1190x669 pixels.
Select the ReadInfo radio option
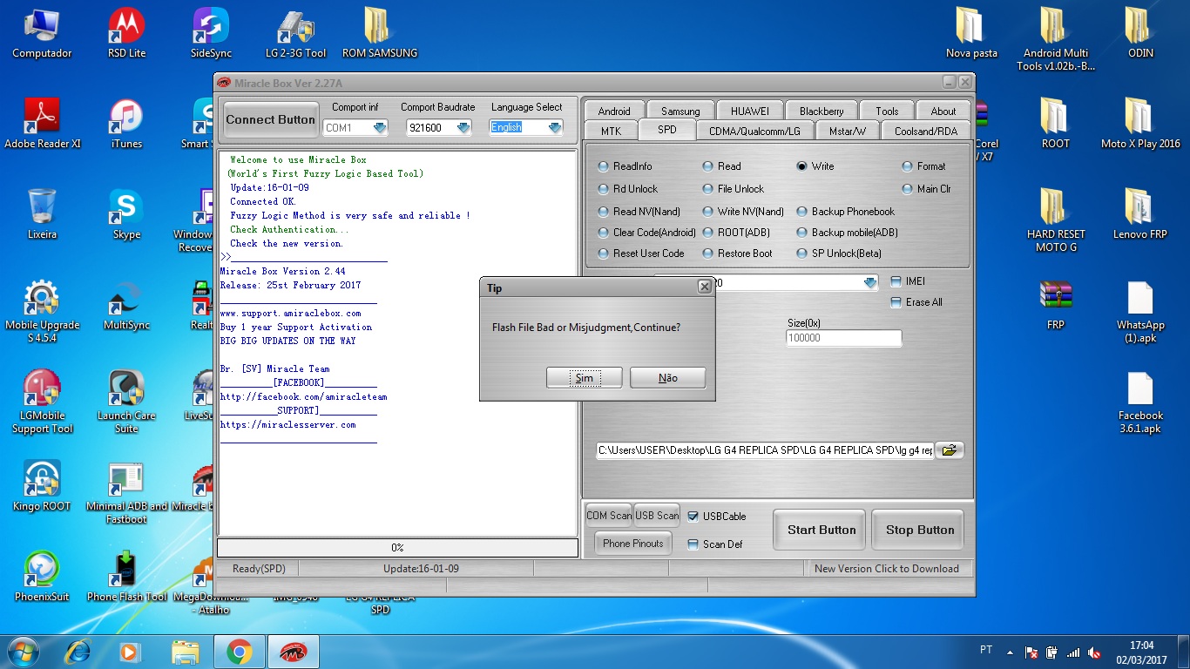pos(604,166)
